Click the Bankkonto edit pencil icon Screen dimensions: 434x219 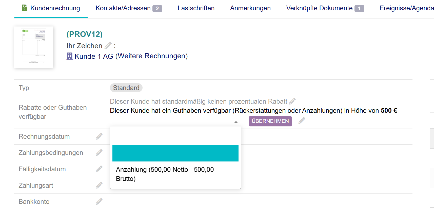(x=99, y=202)
